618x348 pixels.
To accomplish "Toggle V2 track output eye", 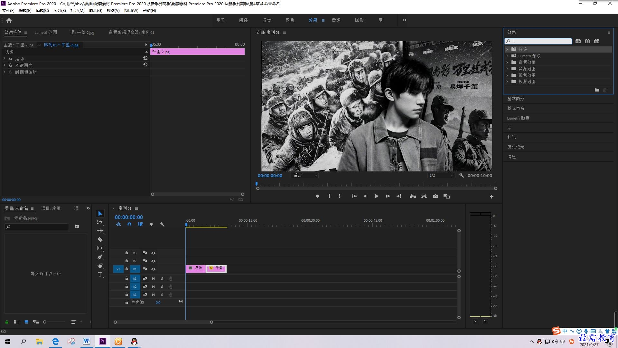I will pos(154,261).
